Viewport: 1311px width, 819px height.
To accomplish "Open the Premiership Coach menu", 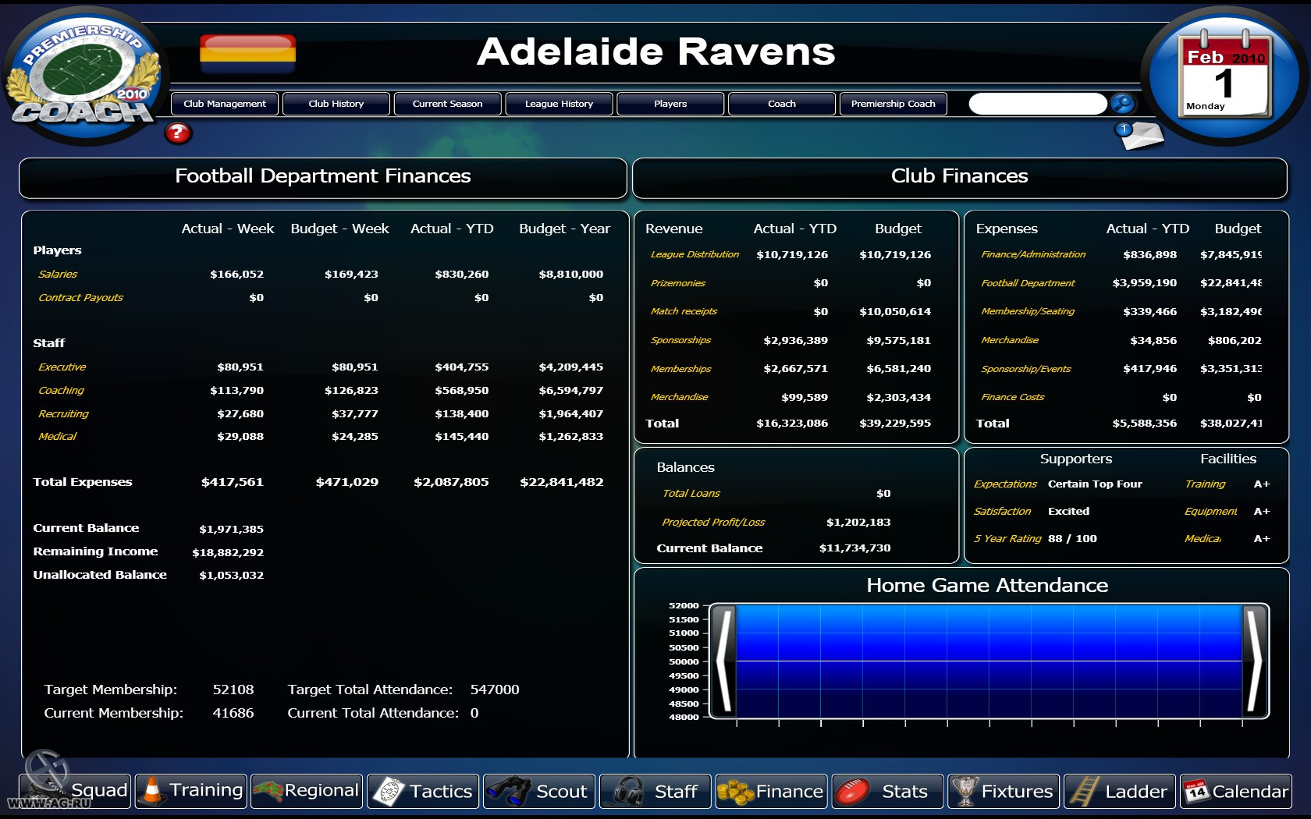I will click(894, 104).
